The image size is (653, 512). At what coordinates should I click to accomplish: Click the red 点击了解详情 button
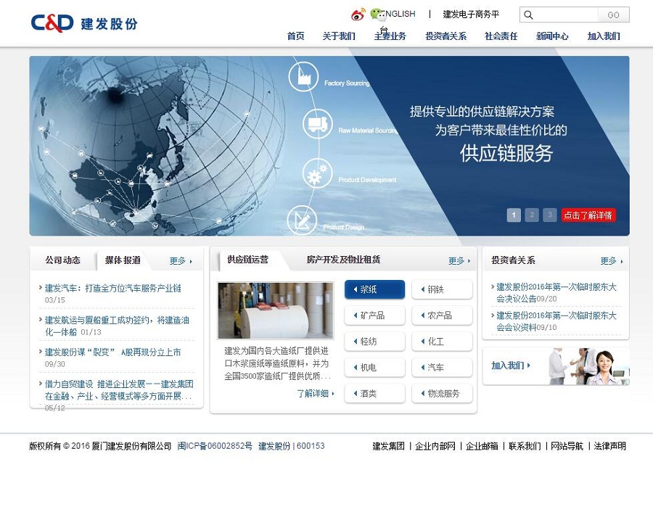coord(588,215)
